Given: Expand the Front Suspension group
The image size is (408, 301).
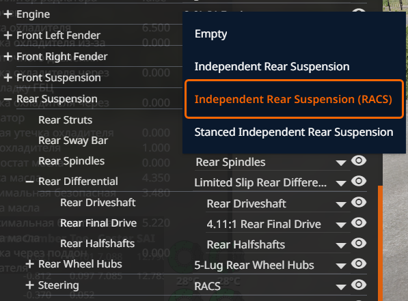Looking at the screenshot, I should point(8,77).
